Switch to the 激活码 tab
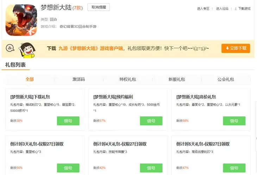Viewport: 257px width, 175px height. (x=79, y=79)
